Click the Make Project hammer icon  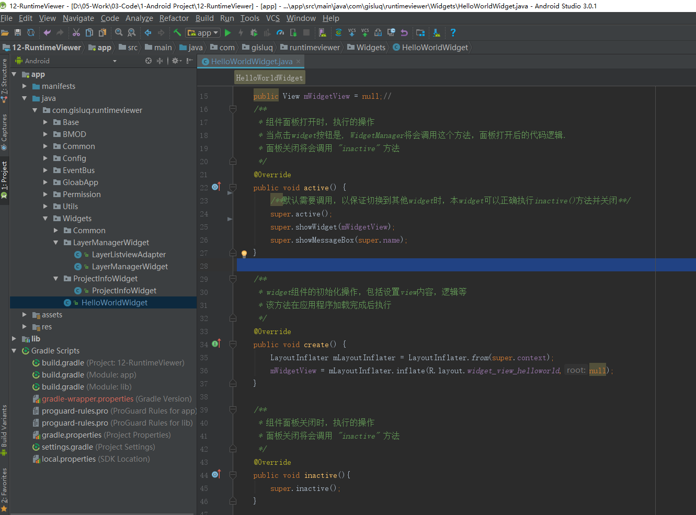177,32
